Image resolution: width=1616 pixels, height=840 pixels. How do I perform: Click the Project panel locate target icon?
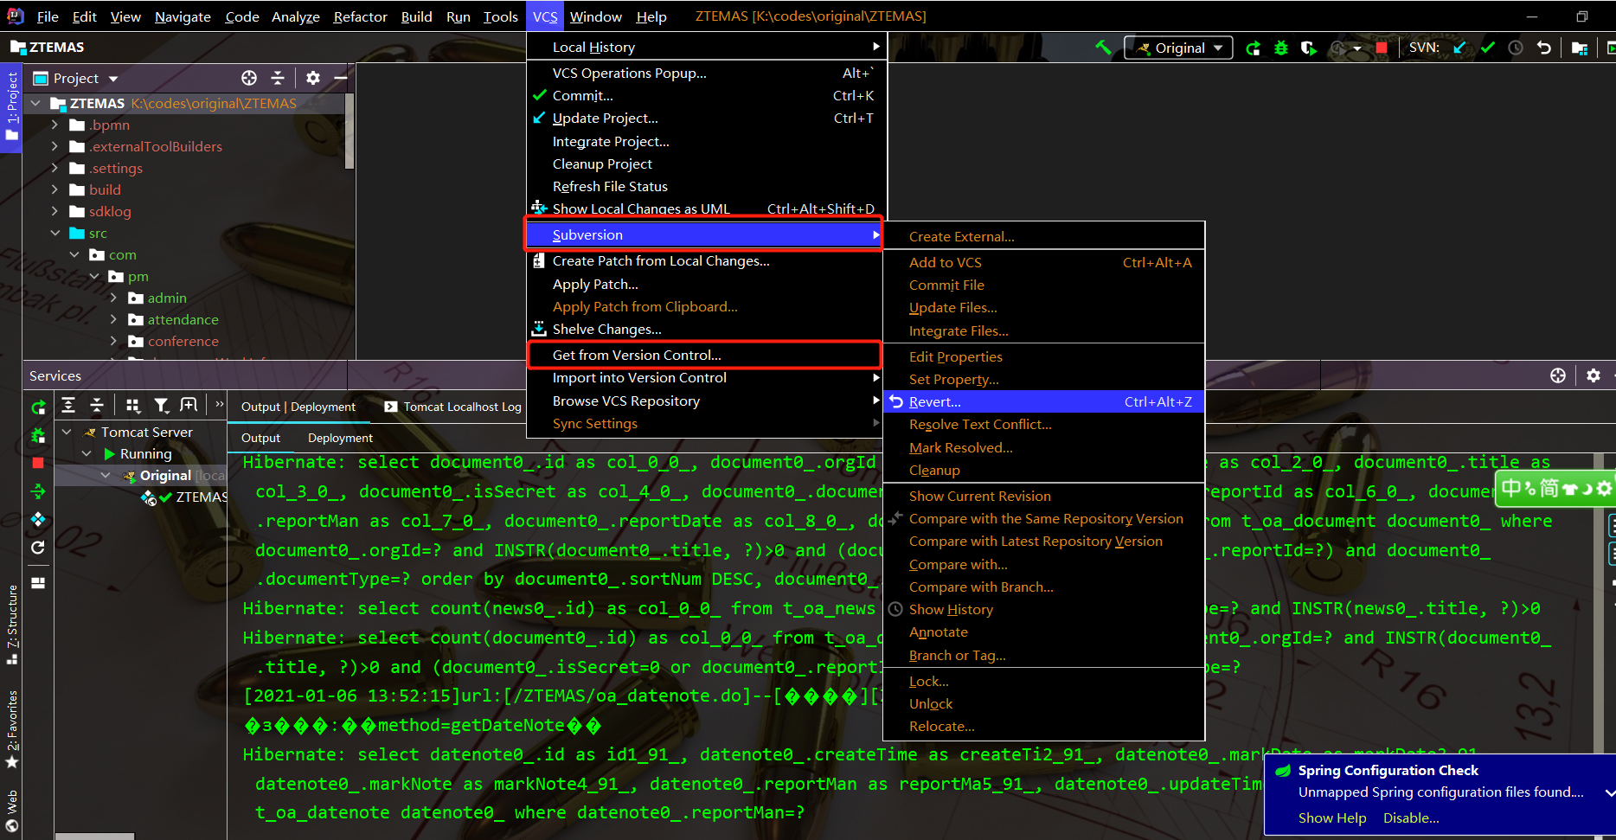pyautogui.click(x=249, y=78)
